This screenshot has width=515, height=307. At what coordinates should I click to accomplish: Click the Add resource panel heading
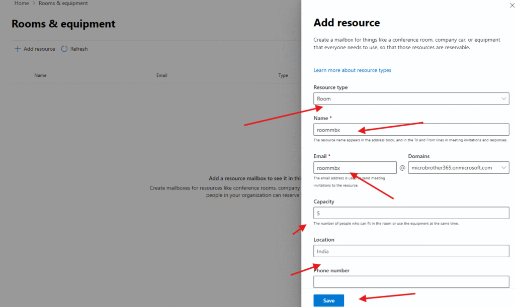pyautogui.click(x=347, y=23)
